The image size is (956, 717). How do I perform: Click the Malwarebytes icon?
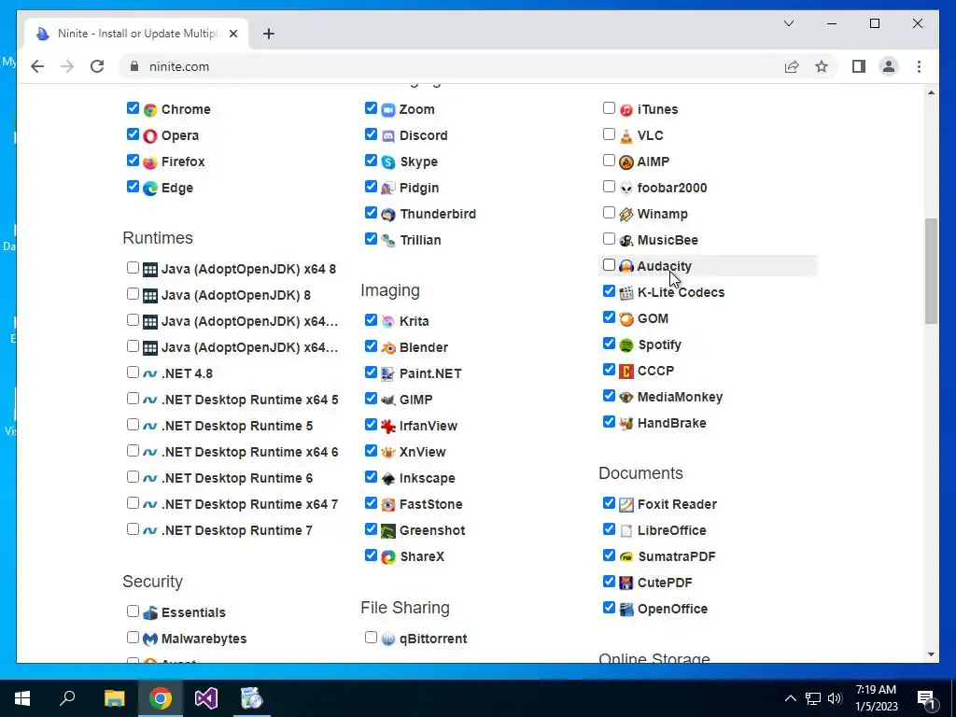click(150, 639)
